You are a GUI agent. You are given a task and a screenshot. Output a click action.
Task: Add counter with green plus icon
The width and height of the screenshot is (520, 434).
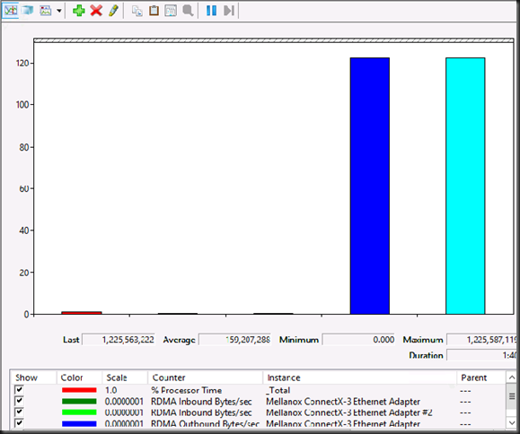click(x=79, y=10)
